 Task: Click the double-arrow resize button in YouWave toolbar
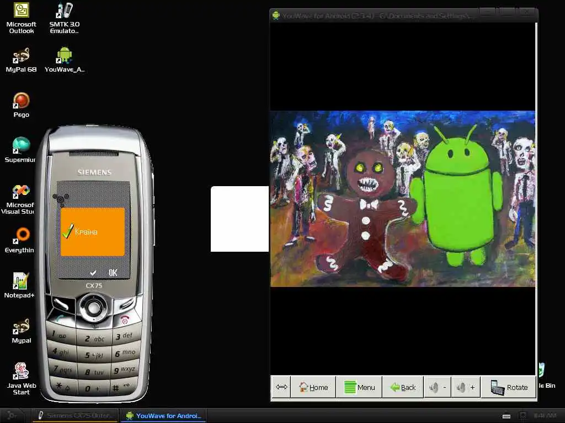[x=281, y=387]
